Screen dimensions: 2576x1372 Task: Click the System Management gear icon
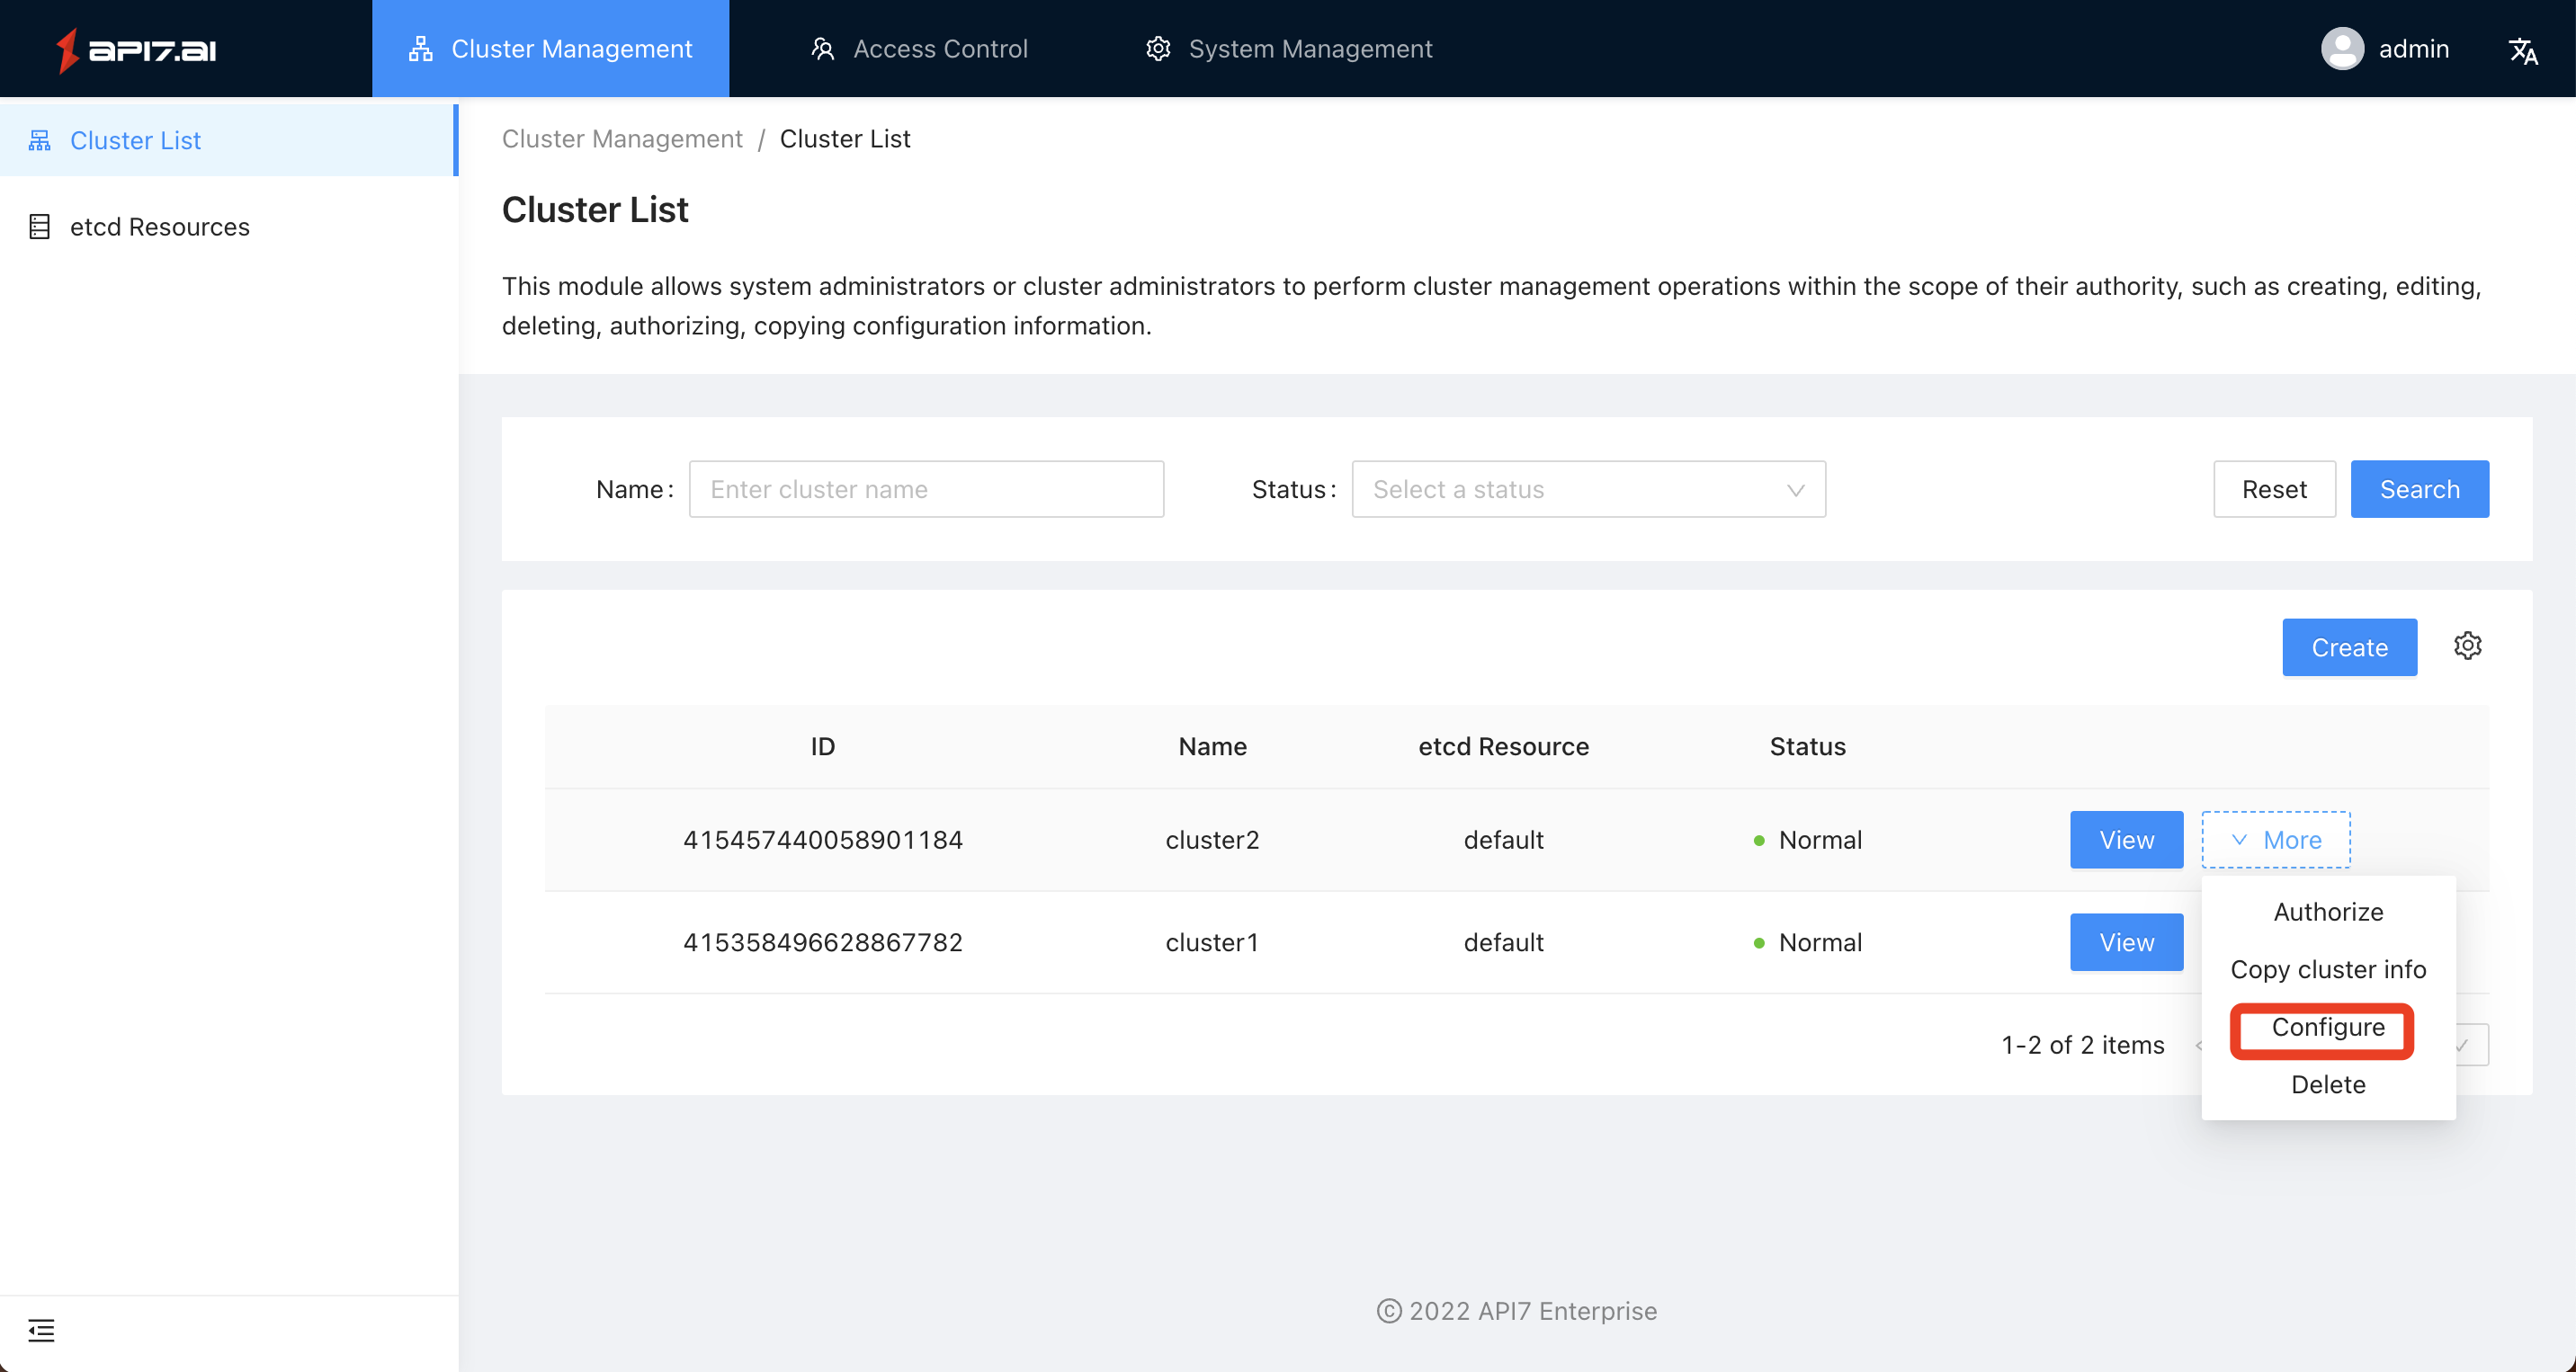1158,49
